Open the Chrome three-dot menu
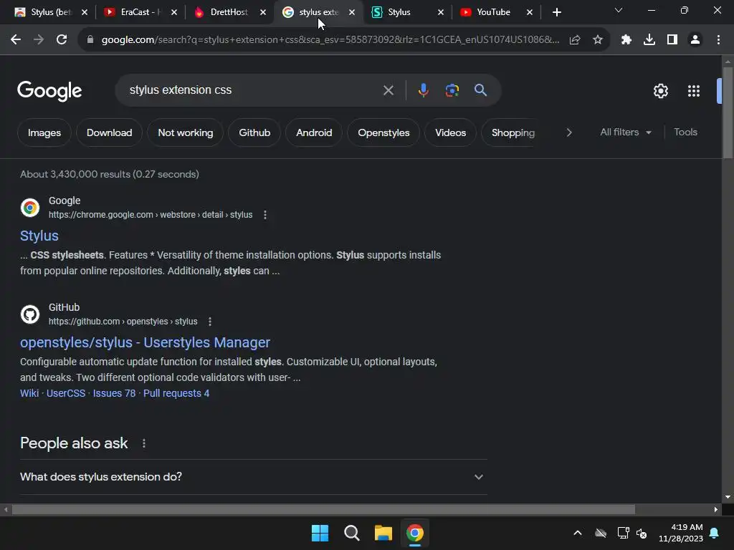The width and height of the screenshot is (734, 550). coord(718,40)
